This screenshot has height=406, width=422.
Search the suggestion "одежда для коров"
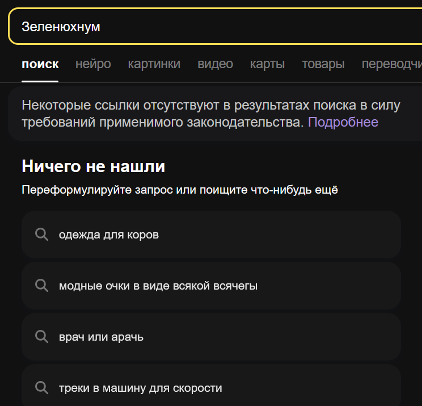click(109, 235)
